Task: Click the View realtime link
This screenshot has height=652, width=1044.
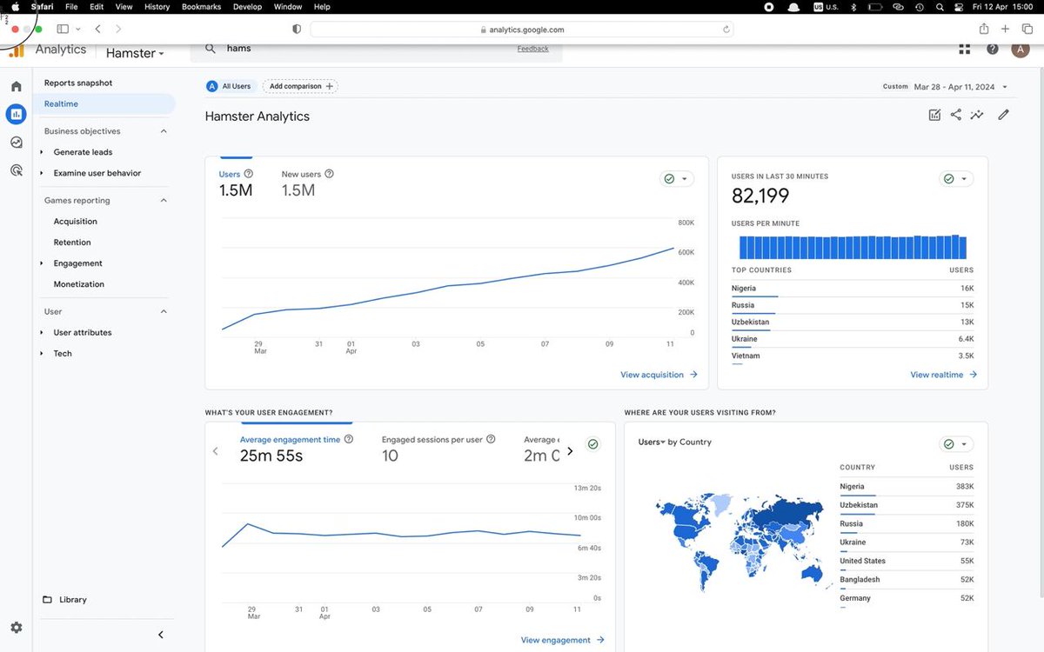Action: [944, 375]
